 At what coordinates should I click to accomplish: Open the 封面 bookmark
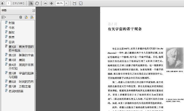(x=12, y=23)
